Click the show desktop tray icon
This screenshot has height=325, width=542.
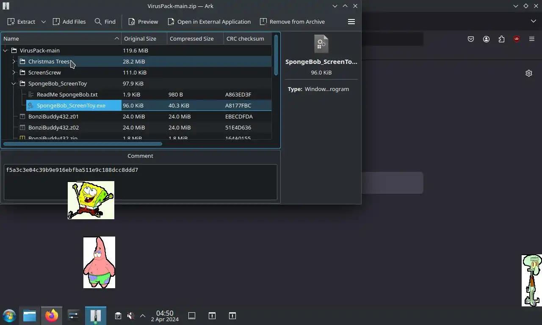point(192,316)
